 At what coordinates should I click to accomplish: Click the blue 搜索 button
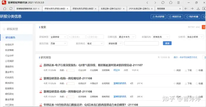[167, 43]
